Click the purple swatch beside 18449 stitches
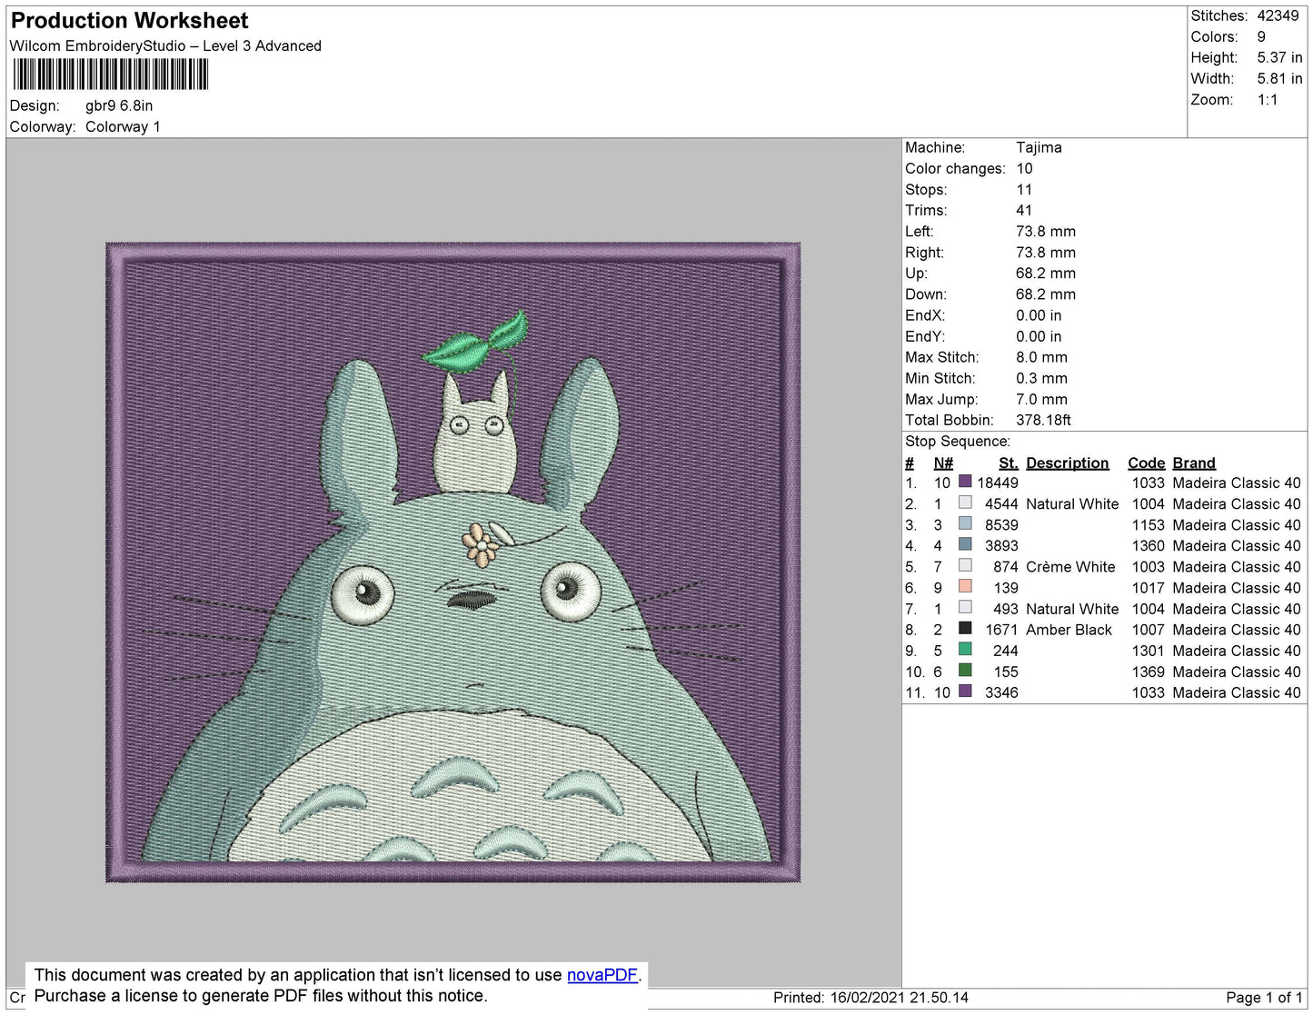1313x1015 pixels. click(x=965, y=483)
